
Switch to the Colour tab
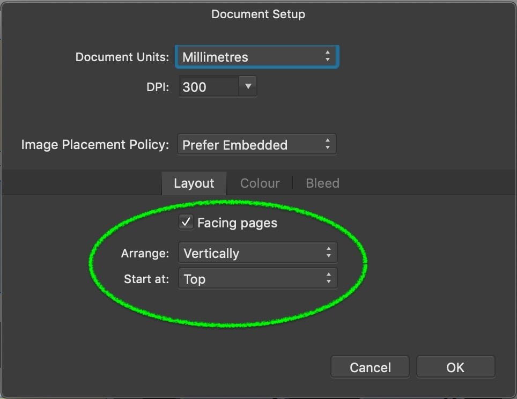[x=260, y=183]
